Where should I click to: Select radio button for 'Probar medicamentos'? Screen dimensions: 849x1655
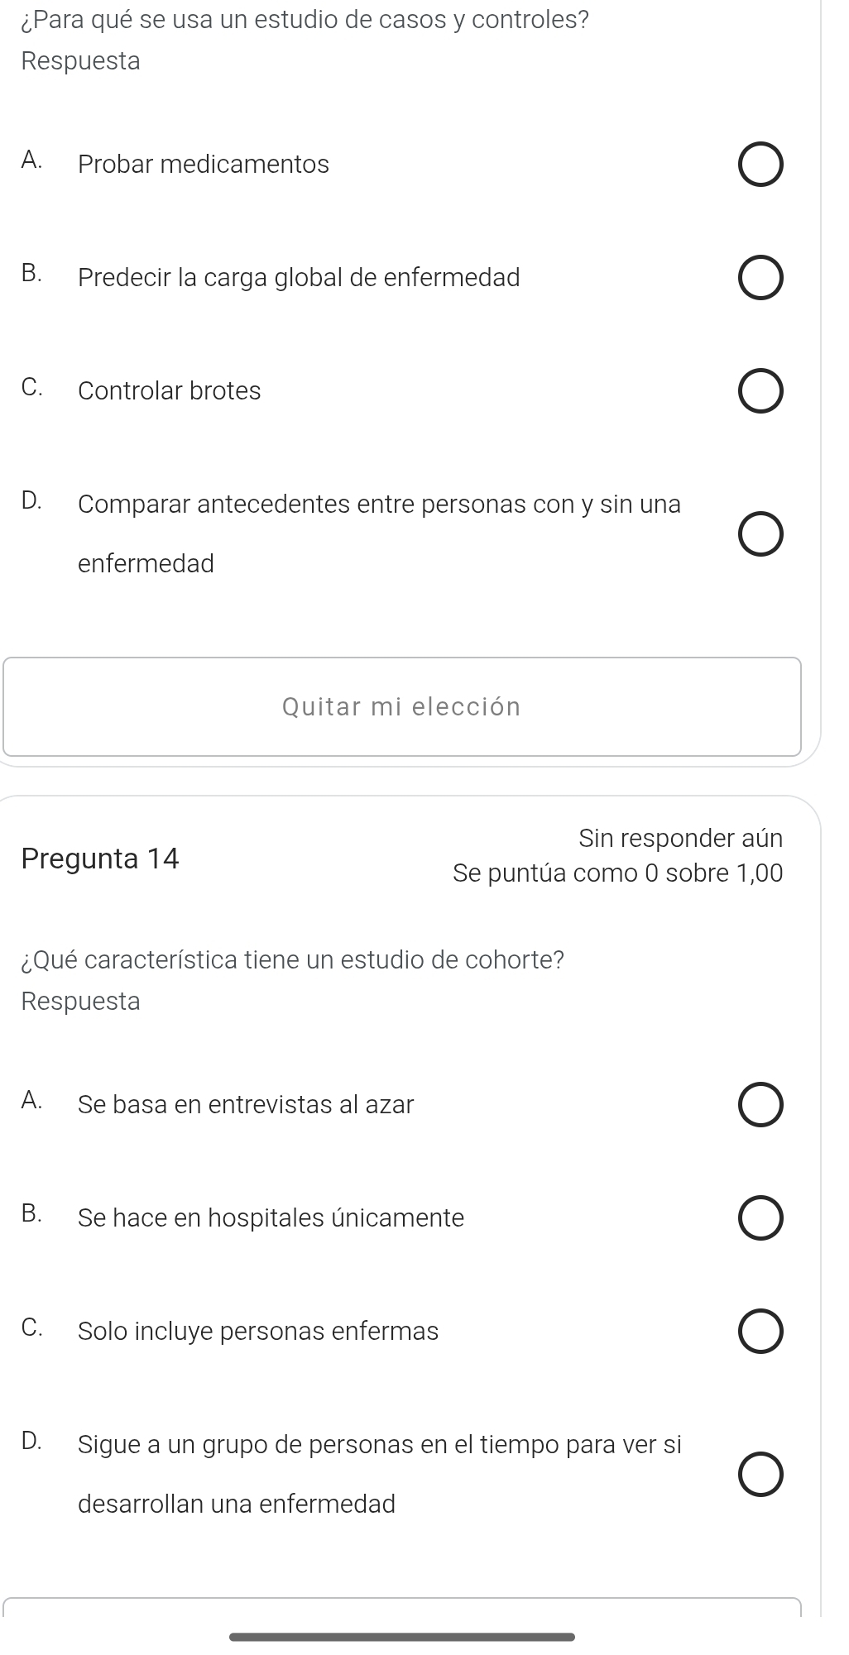tap(760, 165)
